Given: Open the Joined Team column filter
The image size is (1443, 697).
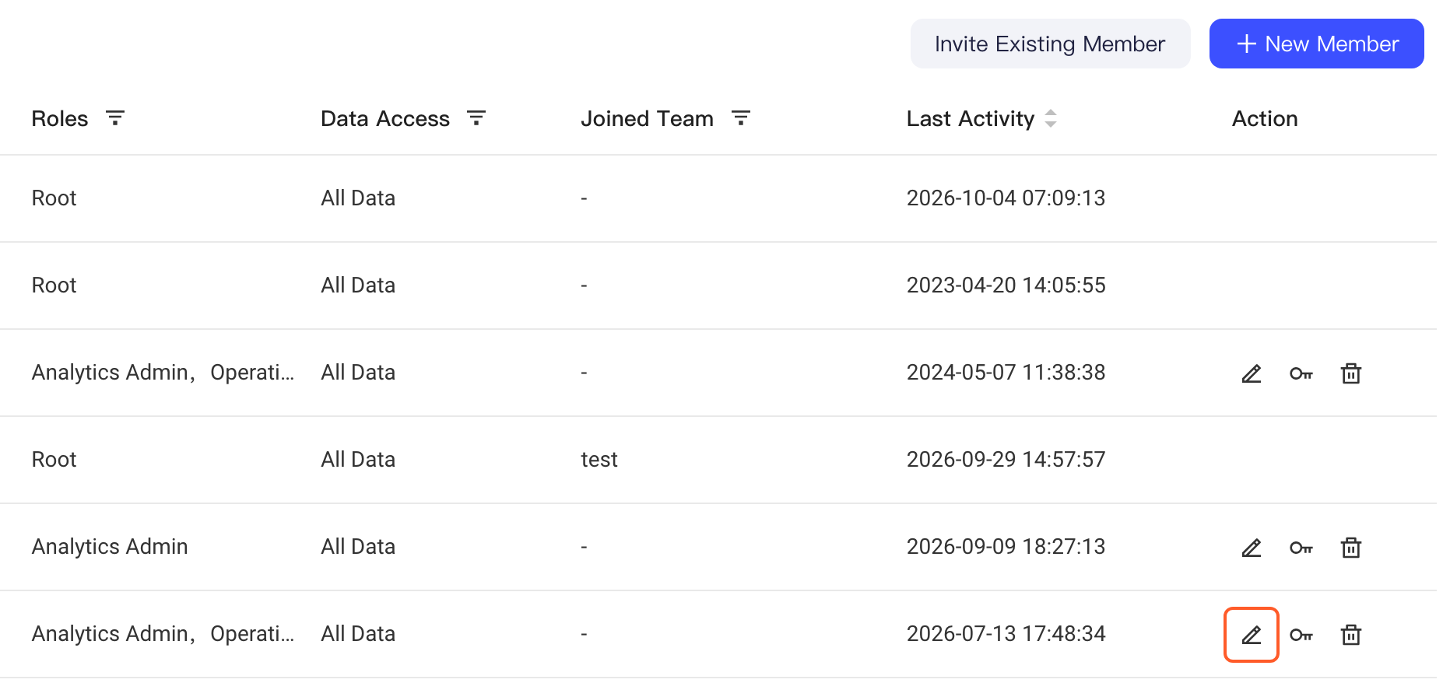Looking at the screenshot, I should [741, 118].
